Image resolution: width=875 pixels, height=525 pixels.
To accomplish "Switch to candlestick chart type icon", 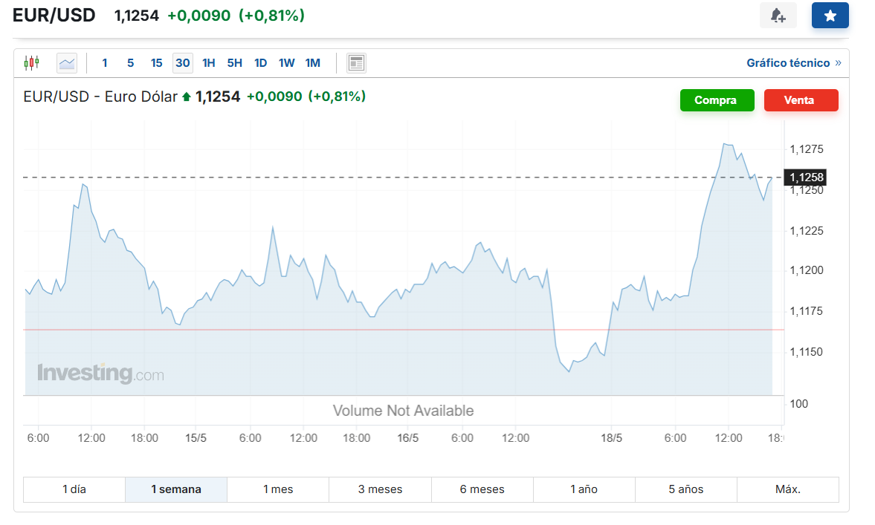I will pos(31,63).
